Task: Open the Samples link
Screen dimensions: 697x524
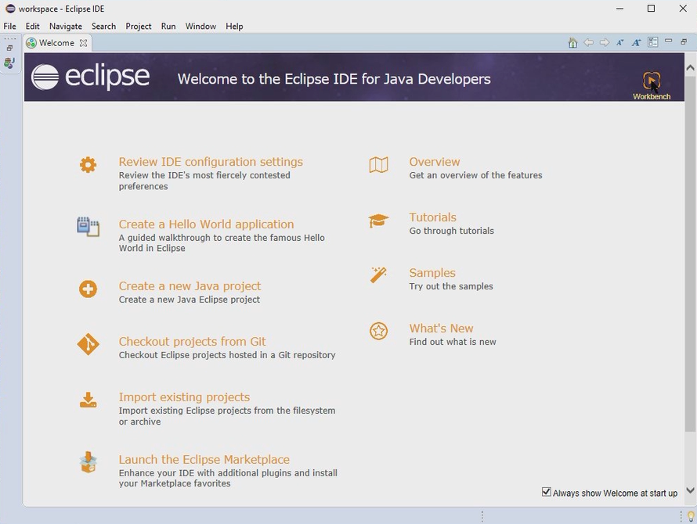Action: click(x=432, y=273)
